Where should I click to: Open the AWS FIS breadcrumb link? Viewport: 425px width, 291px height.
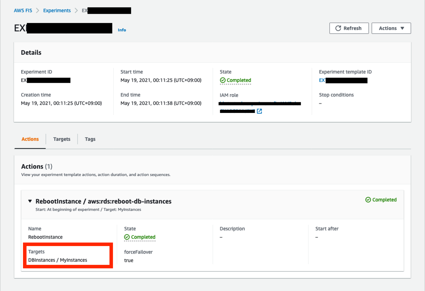click(x=23, y=11)
